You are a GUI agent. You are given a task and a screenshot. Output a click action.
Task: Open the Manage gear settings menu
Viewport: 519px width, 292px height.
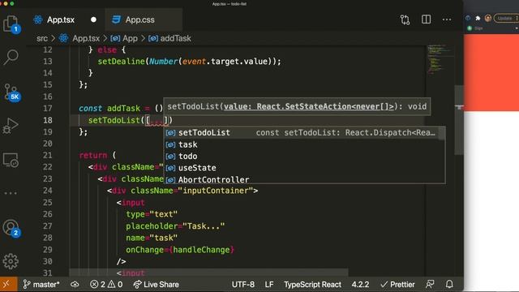[11, 261]
